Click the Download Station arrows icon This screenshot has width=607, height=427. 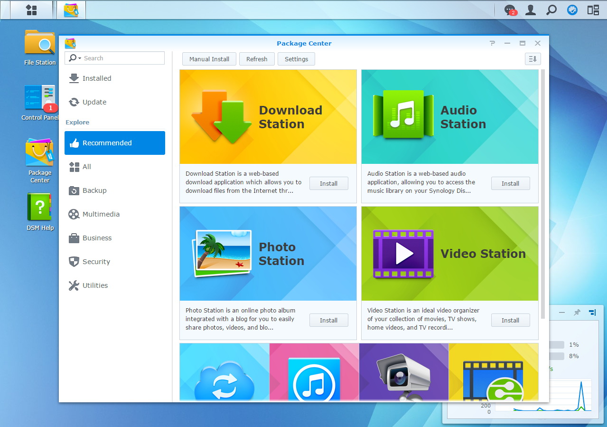click(x=222, y=117)
